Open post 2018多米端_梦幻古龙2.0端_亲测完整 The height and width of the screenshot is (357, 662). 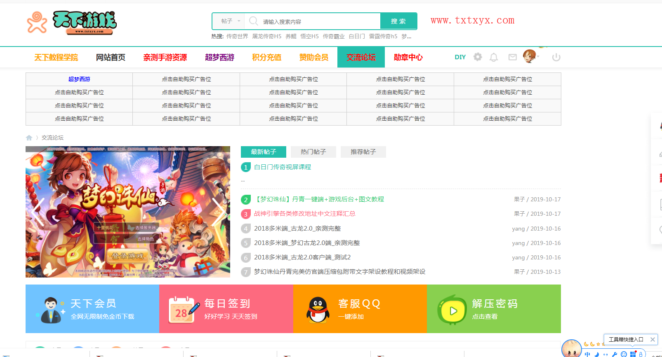[x=307, y=243]
